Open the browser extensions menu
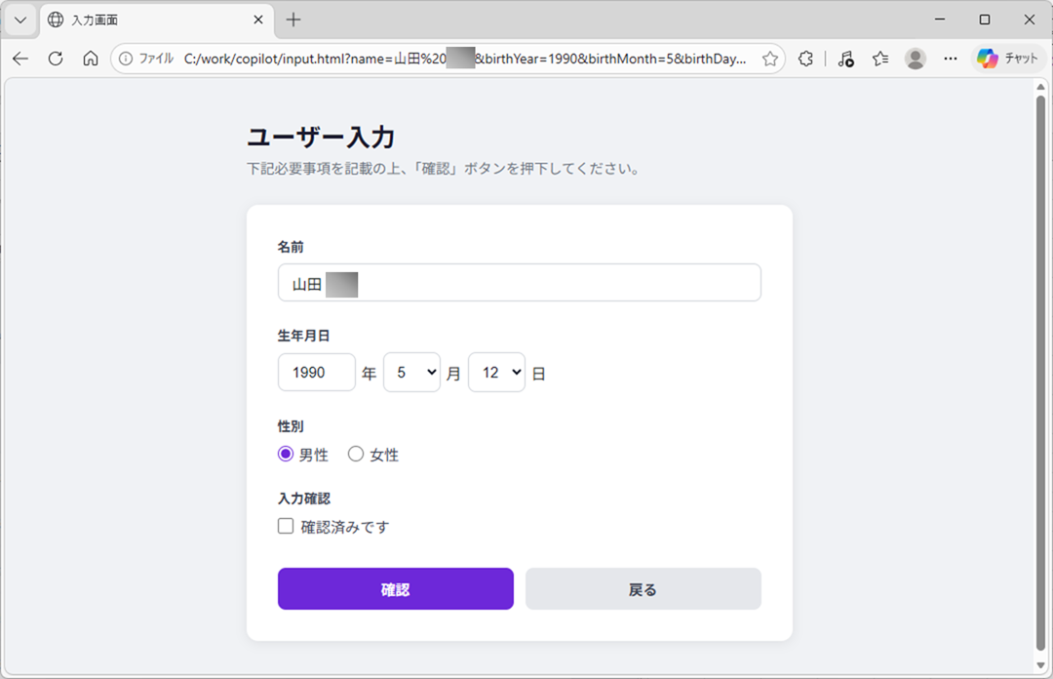 (x=805, y=59)
